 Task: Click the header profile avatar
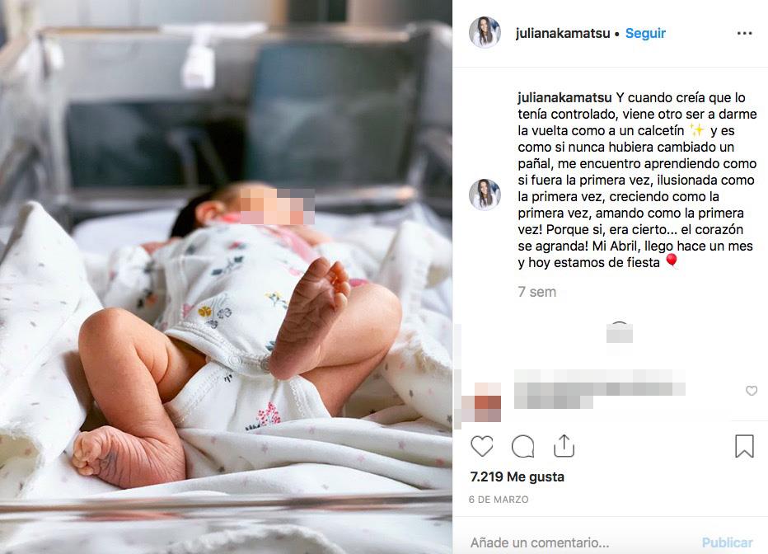485,33
